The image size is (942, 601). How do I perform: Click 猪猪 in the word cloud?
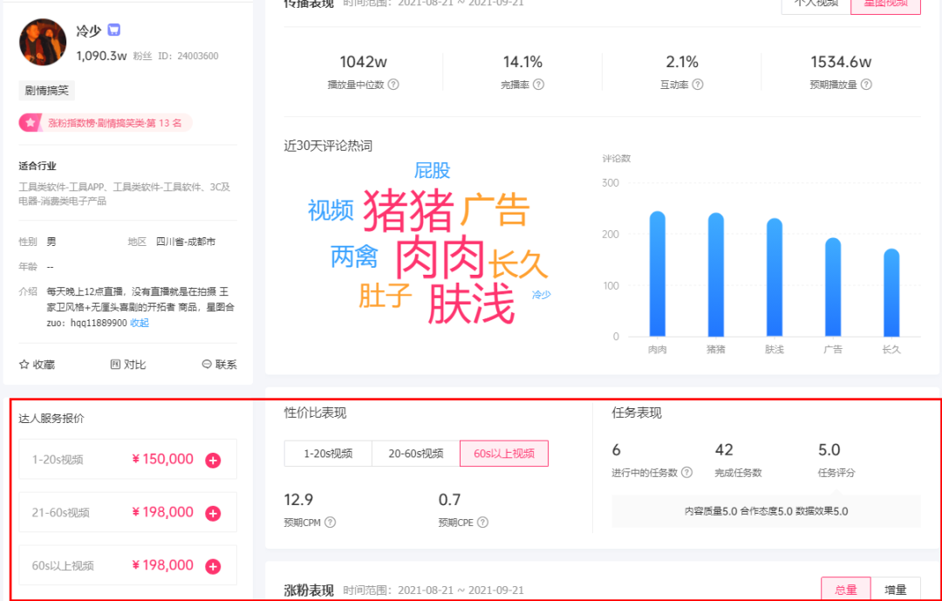[x=408, y=210]
